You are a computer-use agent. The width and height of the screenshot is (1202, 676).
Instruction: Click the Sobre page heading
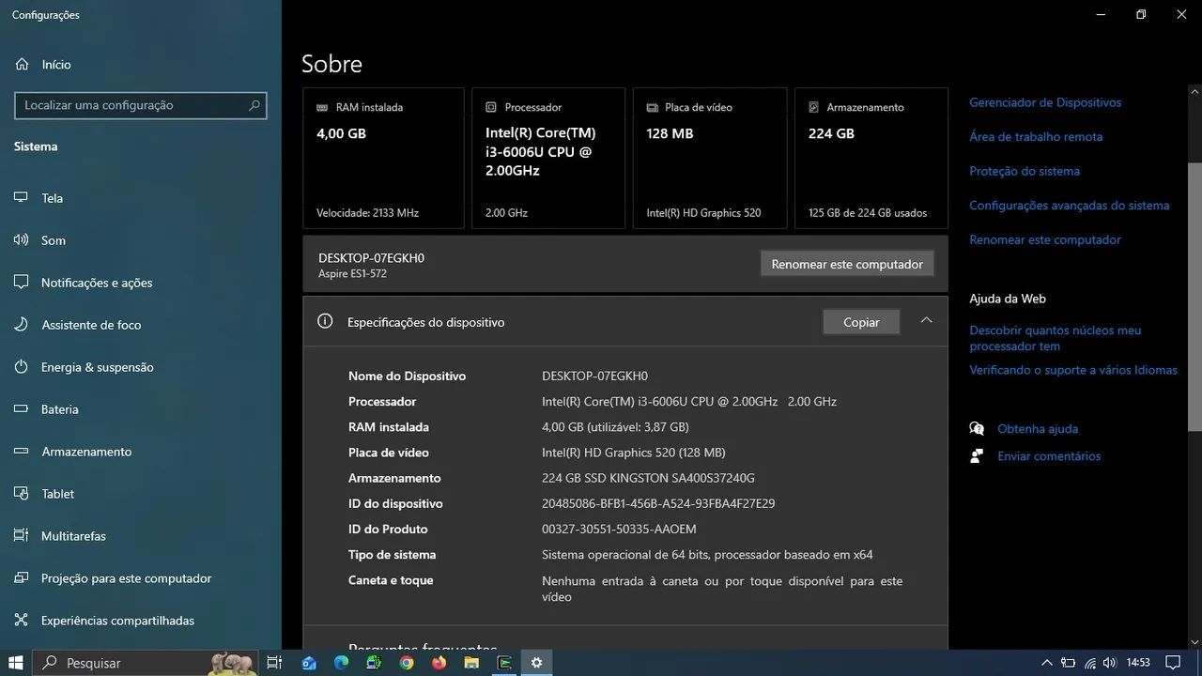click(x=331, y=64)
